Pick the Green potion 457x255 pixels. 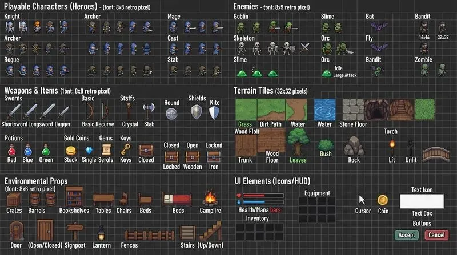(46, 150)
